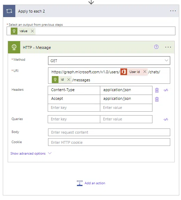Click the Queries Enter key field
Viewport: 181px width, 200px height.
(74, 119)
